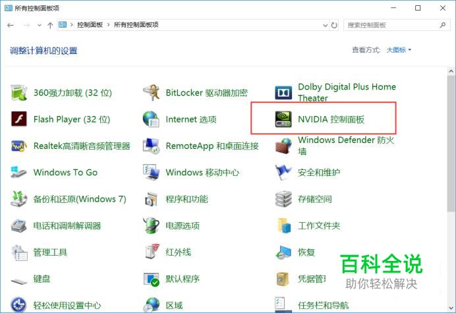
Task: Click the Windows To Go icon
Action: pos(19,172)
